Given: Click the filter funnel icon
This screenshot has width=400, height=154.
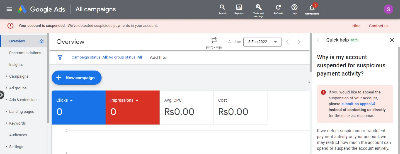Looking at the screenshot, I should [60, 57].
